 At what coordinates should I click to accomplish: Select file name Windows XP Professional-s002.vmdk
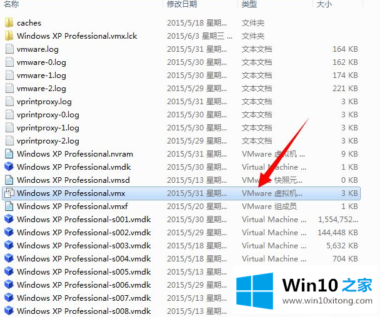pyautogui.click(x=84, y=233)
